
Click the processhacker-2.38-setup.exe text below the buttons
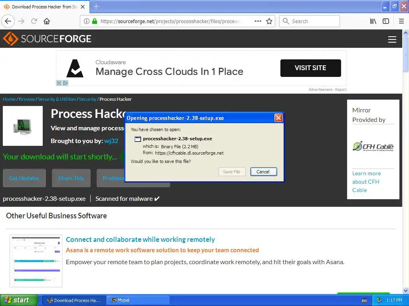pyautogui.click(x=44, y=198)
